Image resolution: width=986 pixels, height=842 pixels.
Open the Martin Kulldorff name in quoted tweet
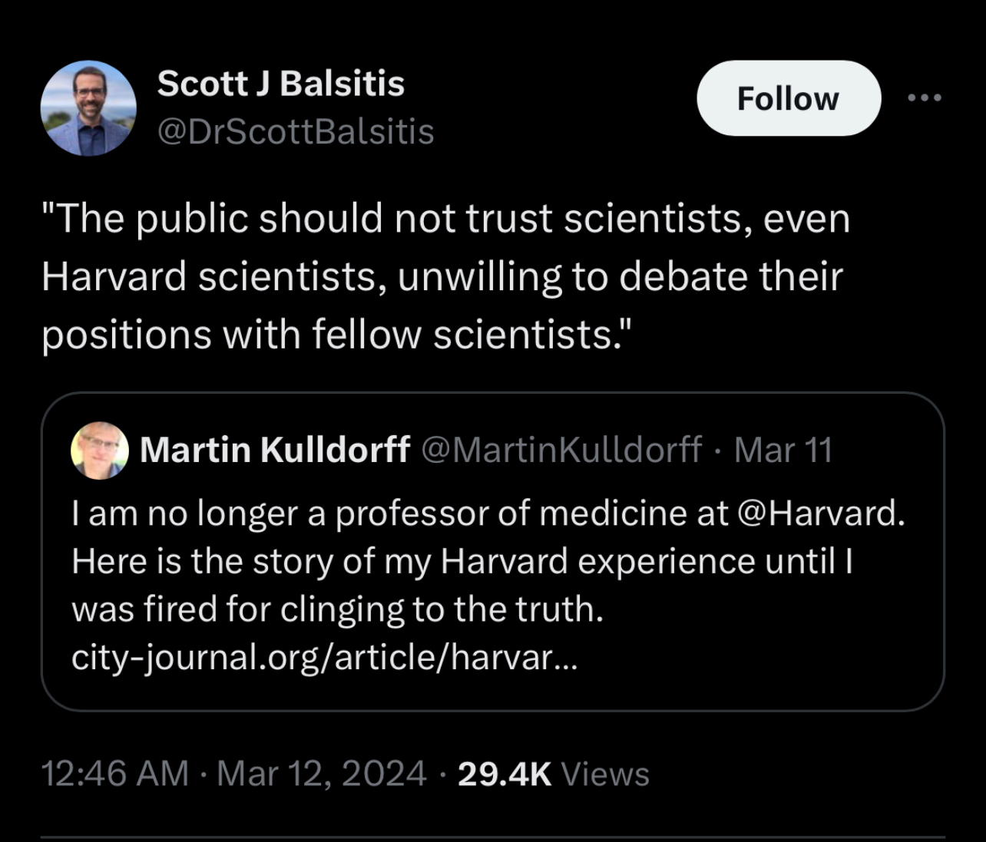(x=275, y=450)
